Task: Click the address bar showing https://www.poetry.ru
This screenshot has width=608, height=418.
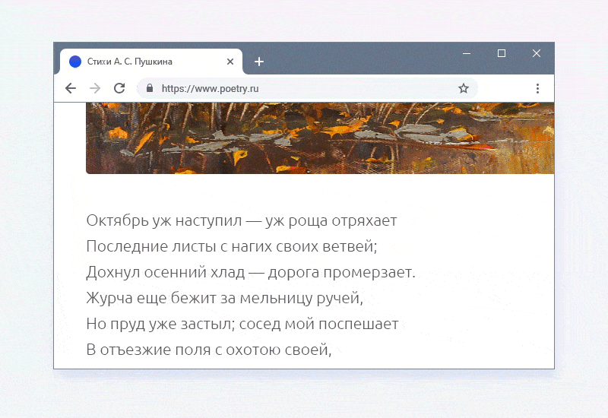Action: tap(307, 88)
